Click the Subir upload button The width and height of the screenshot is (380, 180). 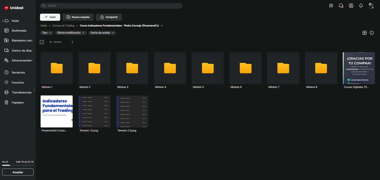pyautogui.click(x=50, y=17)
